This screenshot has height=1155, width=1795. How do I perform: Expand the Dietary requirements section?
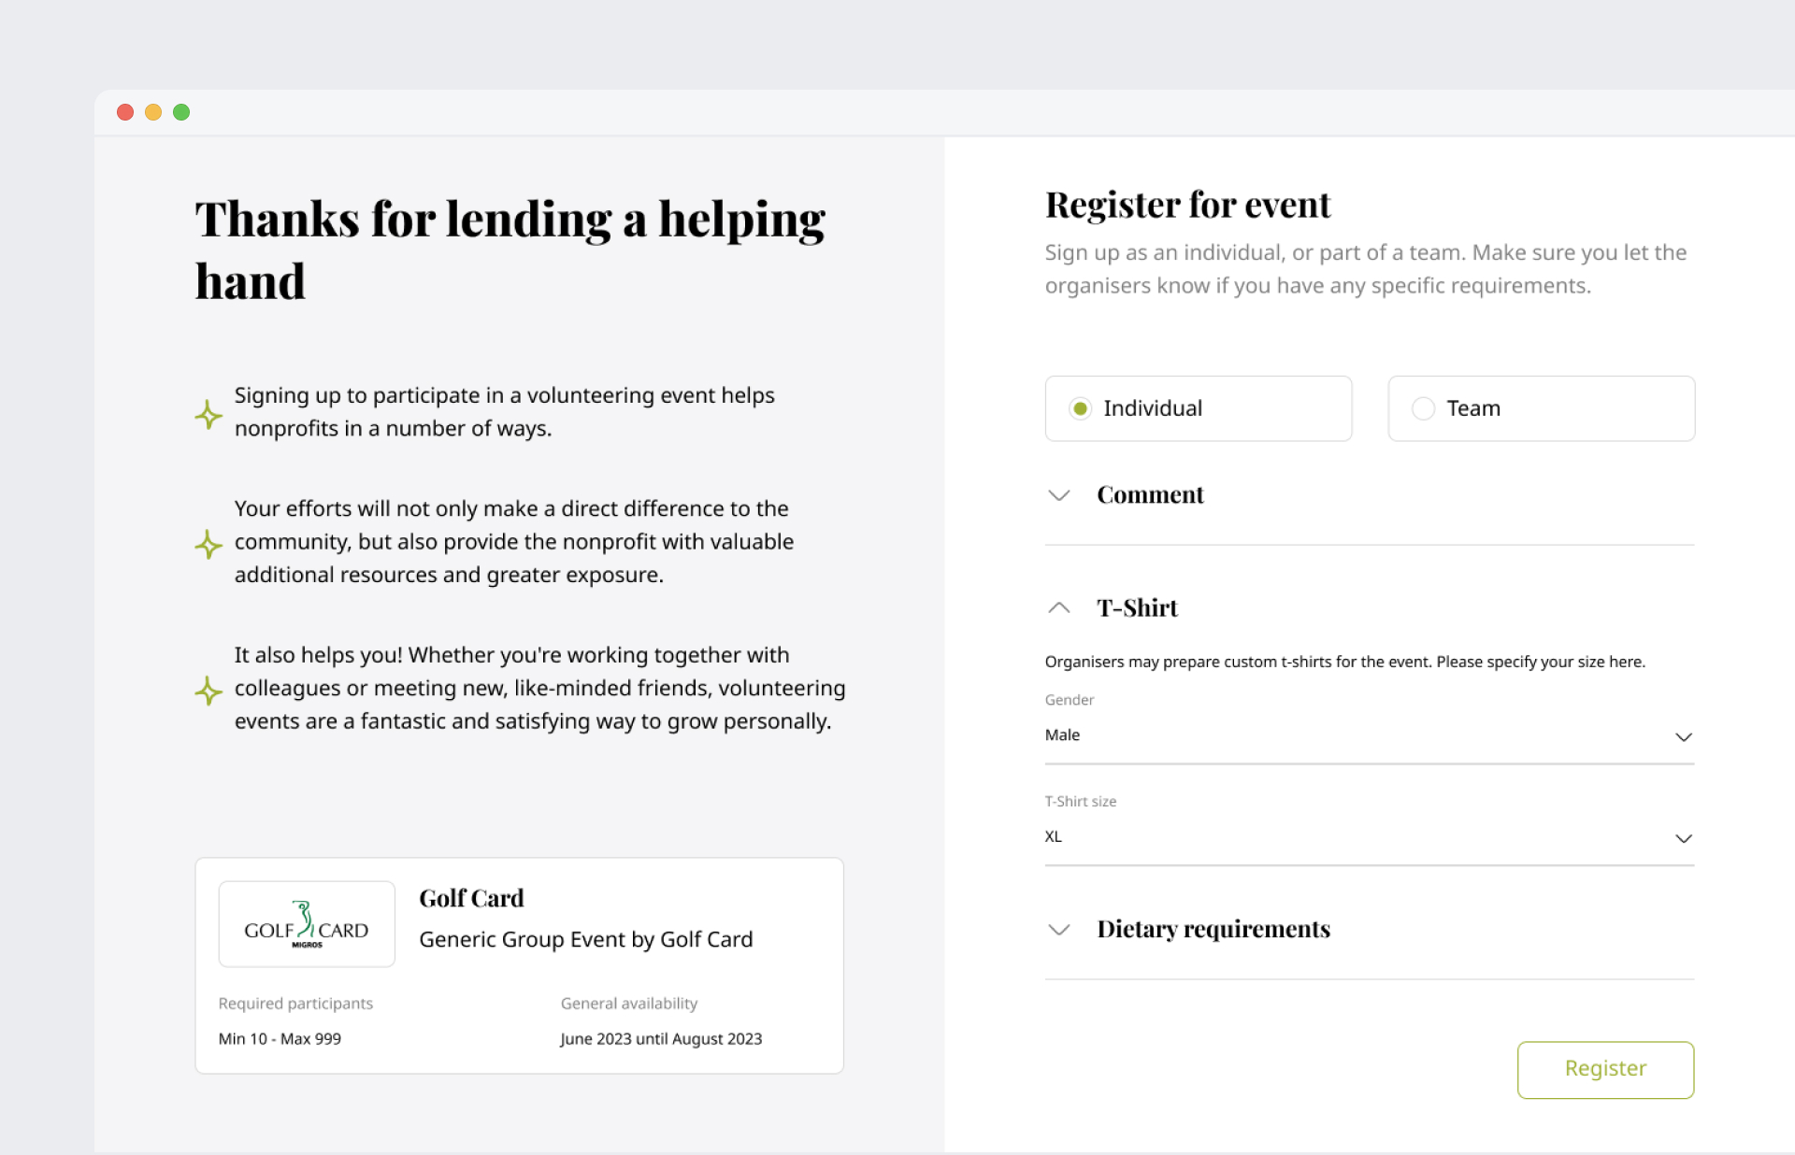(x=1059, y=929)
